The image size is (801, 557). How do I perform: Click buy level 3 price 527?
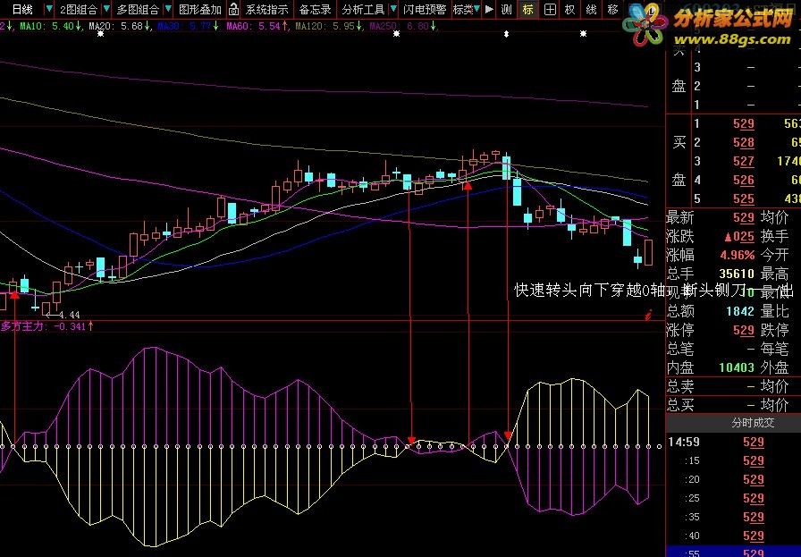pos(743,162)
